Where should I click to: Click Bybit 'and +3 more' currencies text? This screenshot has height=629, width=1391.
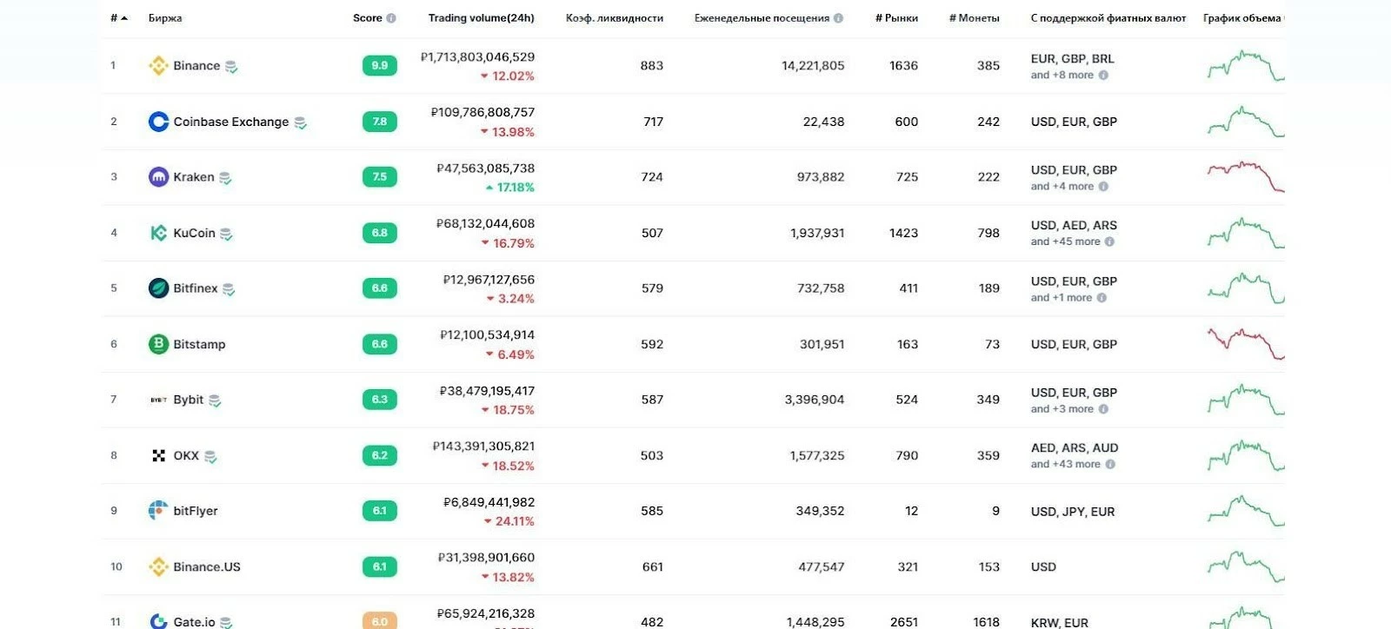(1062, 409)
